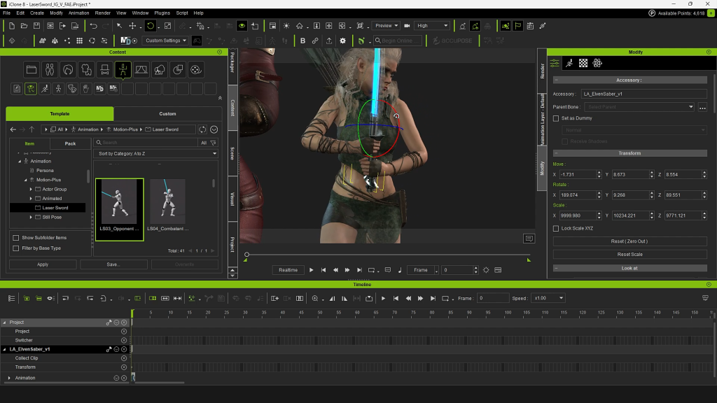Open the checkerboard Material tab in Modify
Screen dimensions: 717x403
tap(583, 63)
